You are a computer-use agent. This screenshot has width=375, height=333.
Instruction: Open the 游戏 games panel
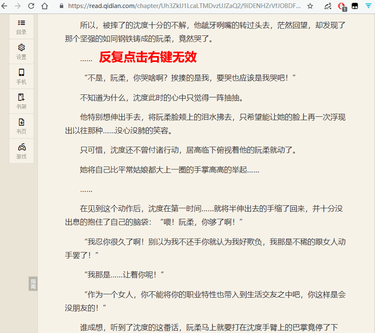click(21, 151)
